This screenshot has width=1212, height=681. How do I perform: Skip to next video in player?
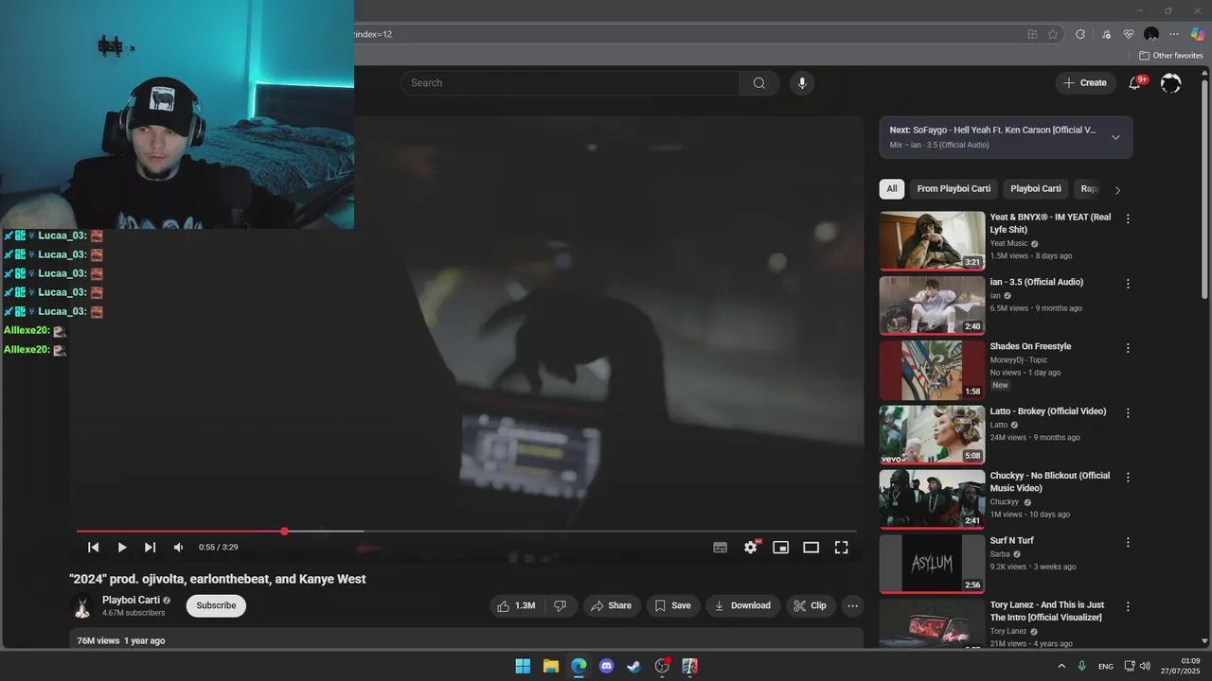click(150, 548)
